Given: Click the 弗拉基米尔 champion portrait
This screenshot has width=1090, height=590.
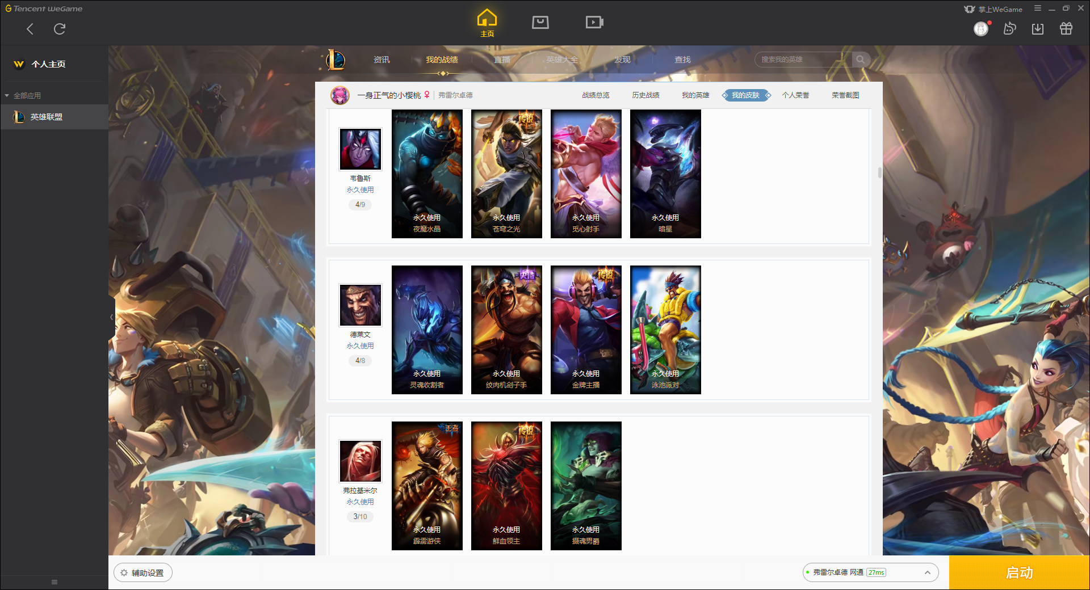Looking at the screenshot, I should tap(360, 461).
